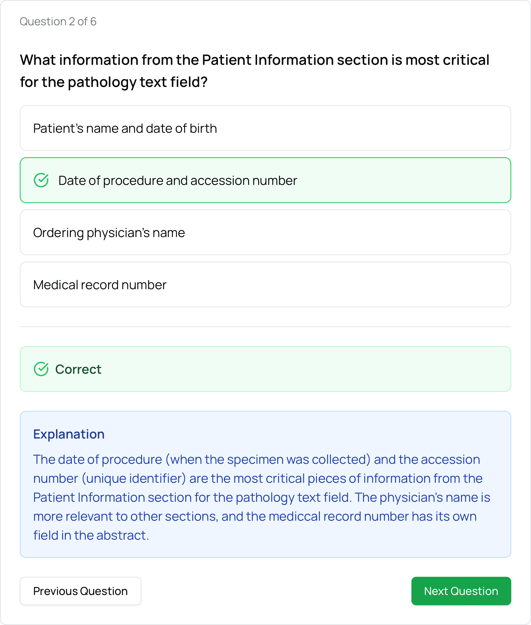Click the Correct feedback banner
The width and height of the screenshot is (531, 625).
click(265, 370)
